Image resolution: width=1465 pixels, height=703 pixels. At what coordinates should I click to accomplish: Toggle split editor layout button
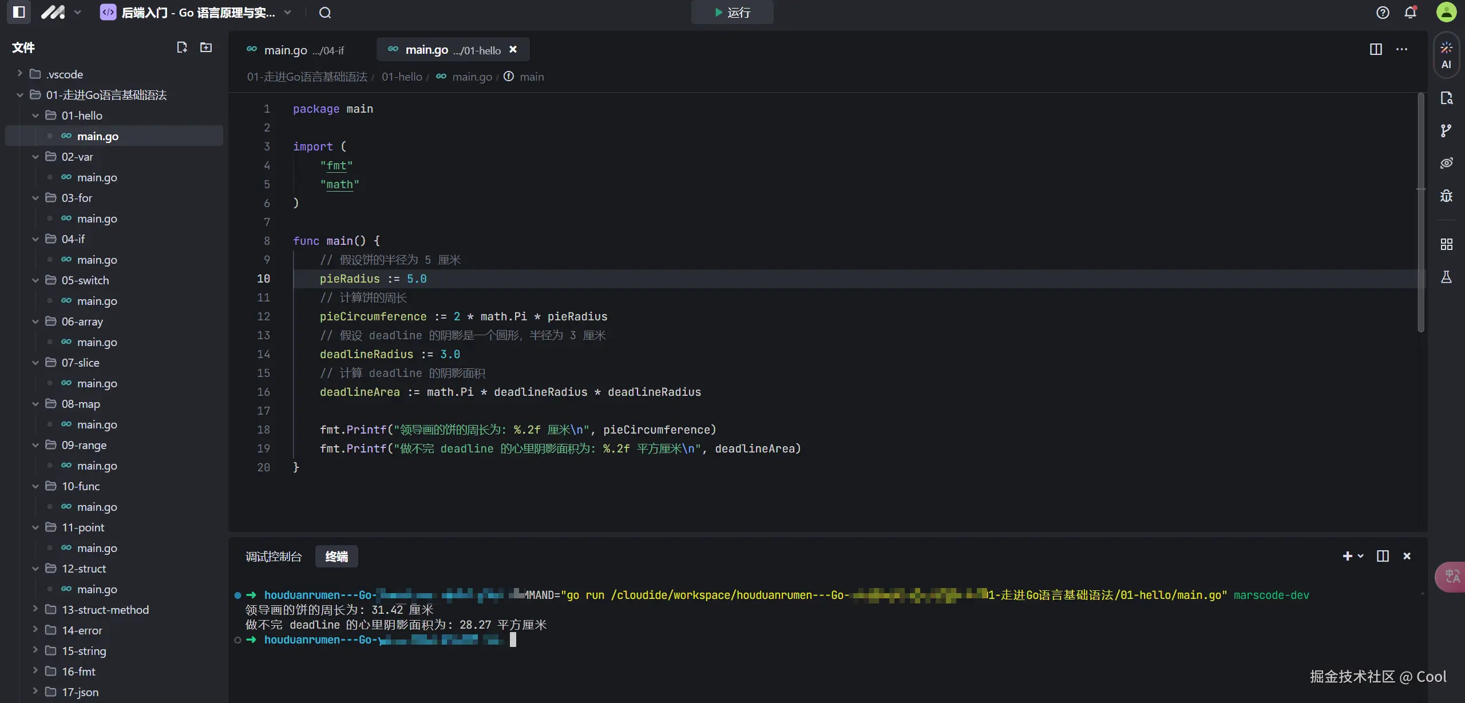(1376, 49)
